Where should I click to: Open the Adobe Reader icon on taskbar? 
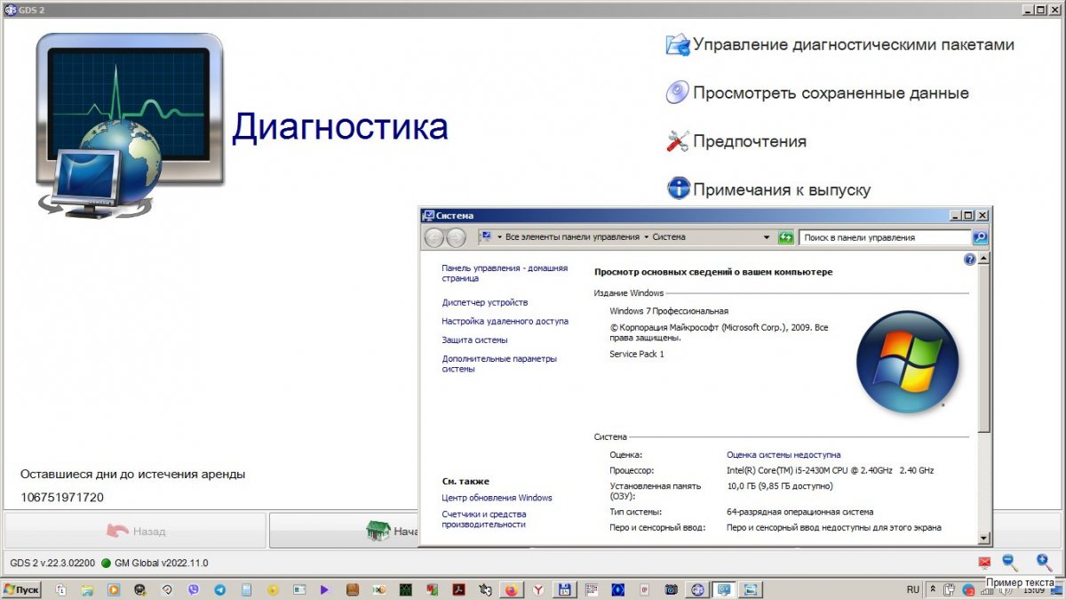coord(457,589)
